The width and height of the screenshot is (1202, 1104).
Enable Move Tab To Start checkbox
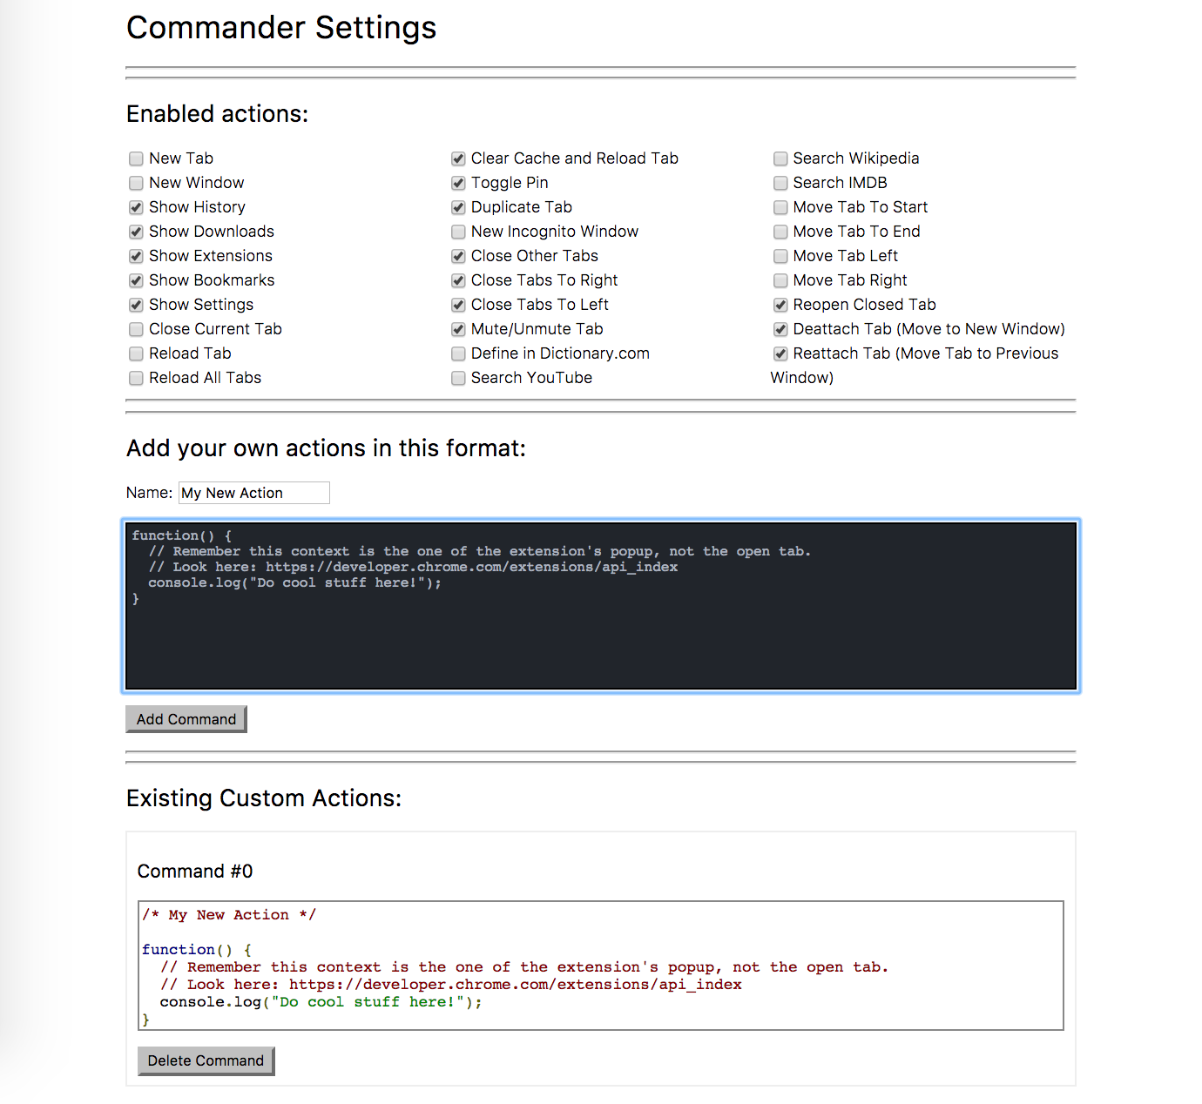click(780, 207)
